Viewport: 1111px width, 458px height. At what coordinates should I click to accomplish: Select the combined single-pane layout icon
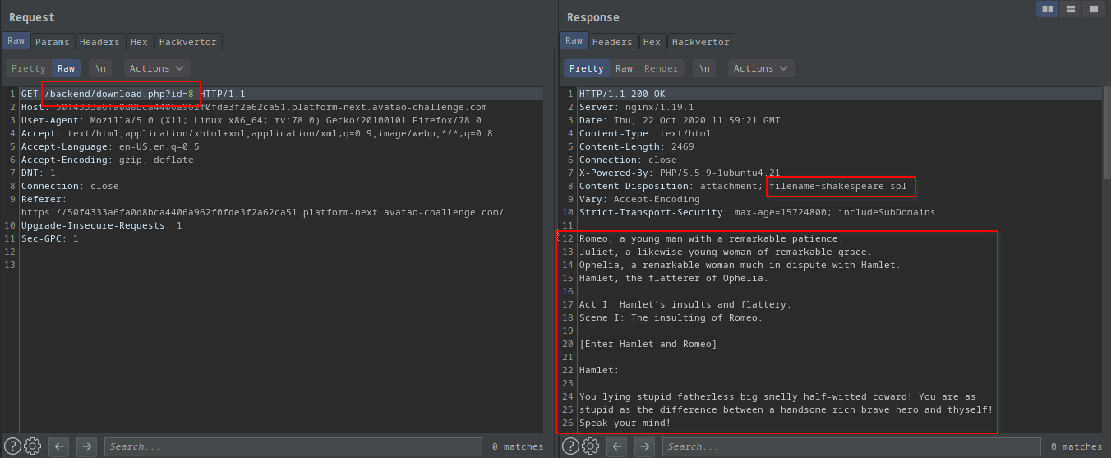(1092, 9)
